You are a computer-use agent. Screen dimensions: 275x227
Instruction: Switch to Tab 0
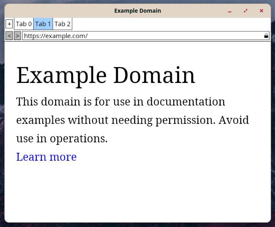click(24, 24)
